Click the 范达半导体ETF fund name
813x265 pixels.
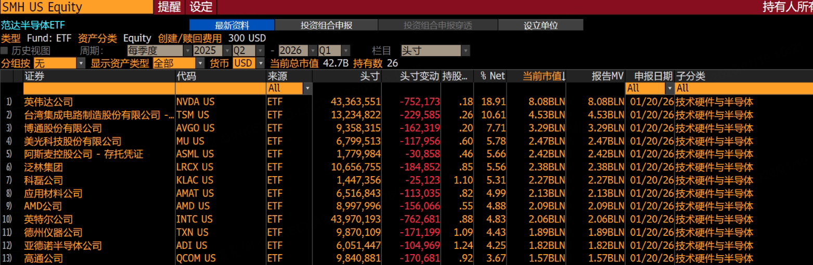click(33, 25)
